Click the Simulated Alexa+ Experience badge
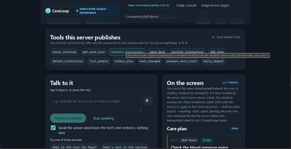The image size is (291, 149). pyautogui.click(x=97, y=11)
